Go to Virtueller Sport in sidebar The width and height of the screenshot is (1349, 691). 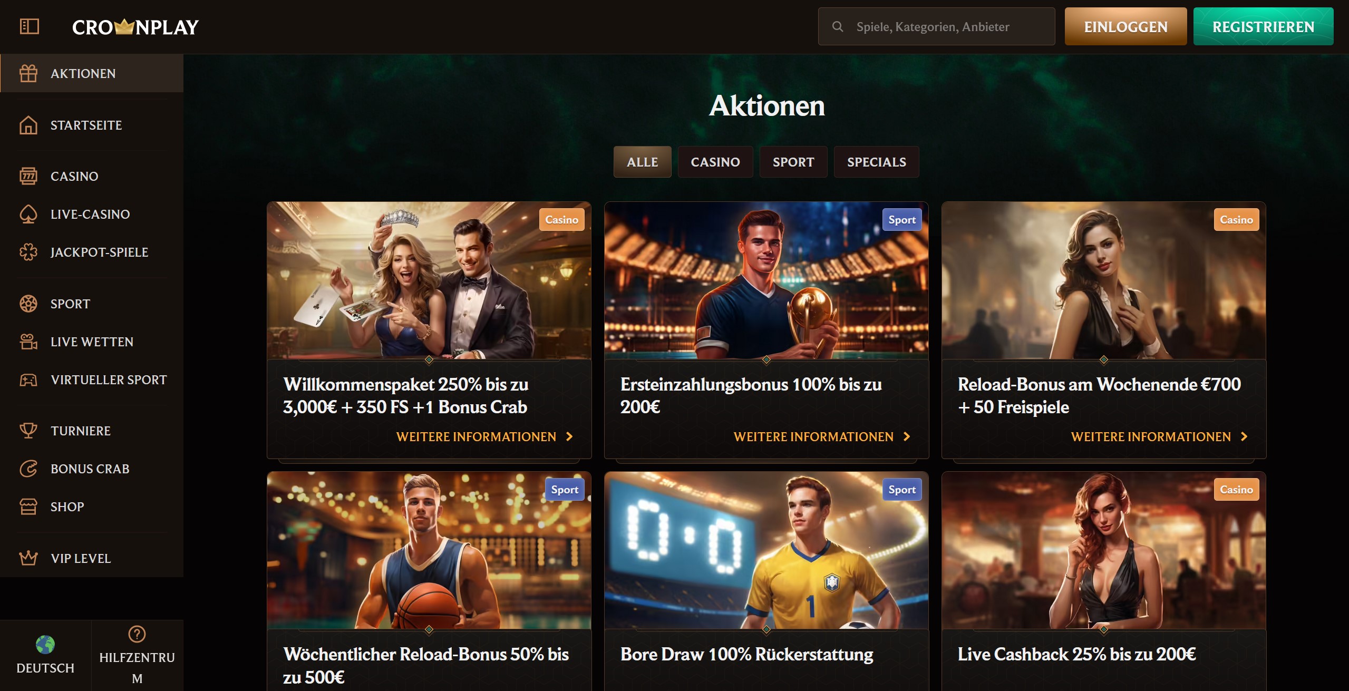109,380
